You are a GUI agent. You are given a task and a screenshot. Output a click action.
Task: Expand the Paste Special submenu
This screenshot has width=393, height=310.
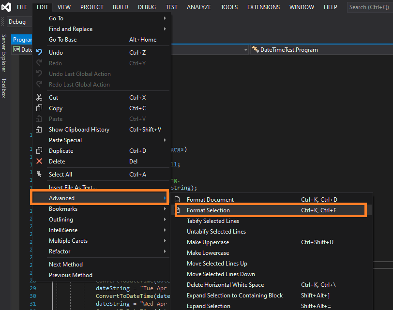[102, 140]
